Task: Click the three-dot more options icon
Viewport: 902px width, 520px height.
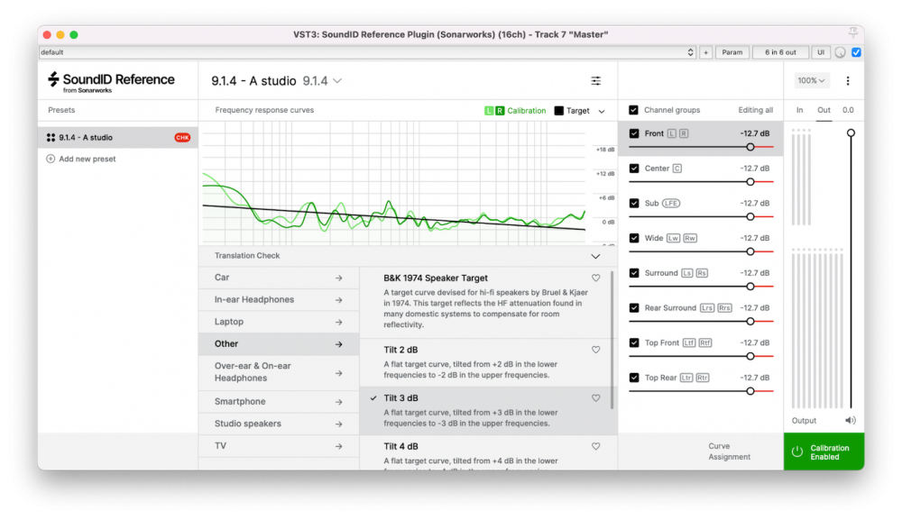Action: click(847, 81)
